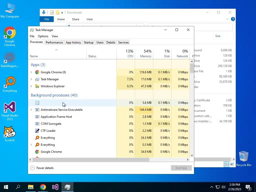Sort processes by Network column

point(180,54)
